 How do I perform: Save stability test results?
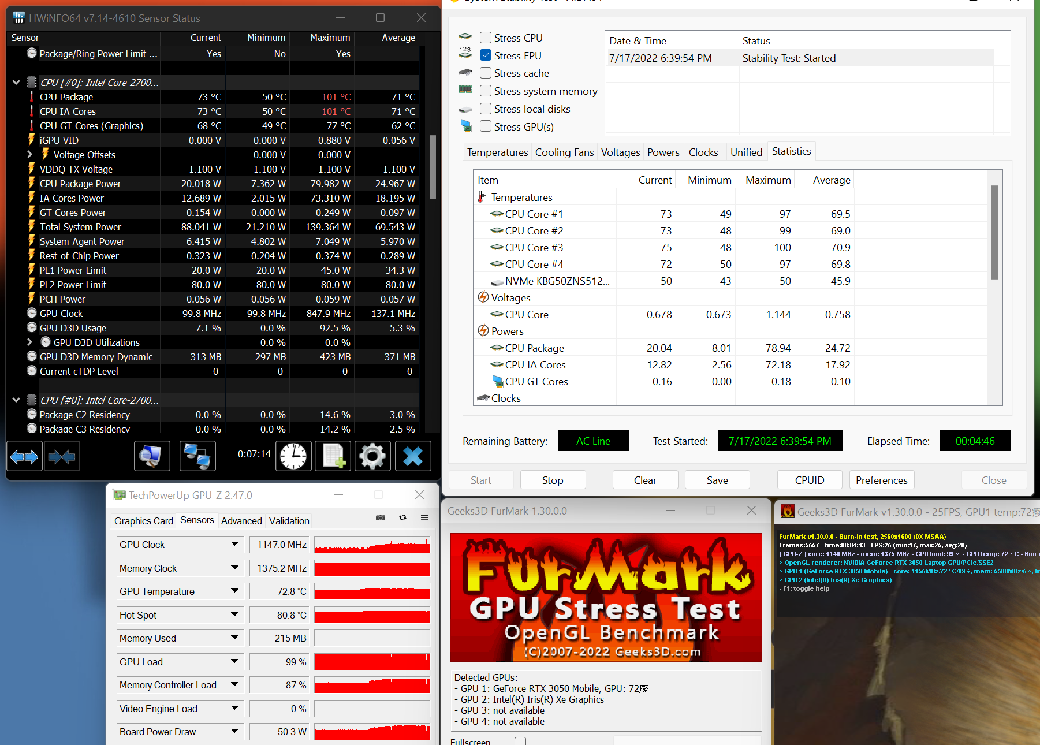(717, 480)
